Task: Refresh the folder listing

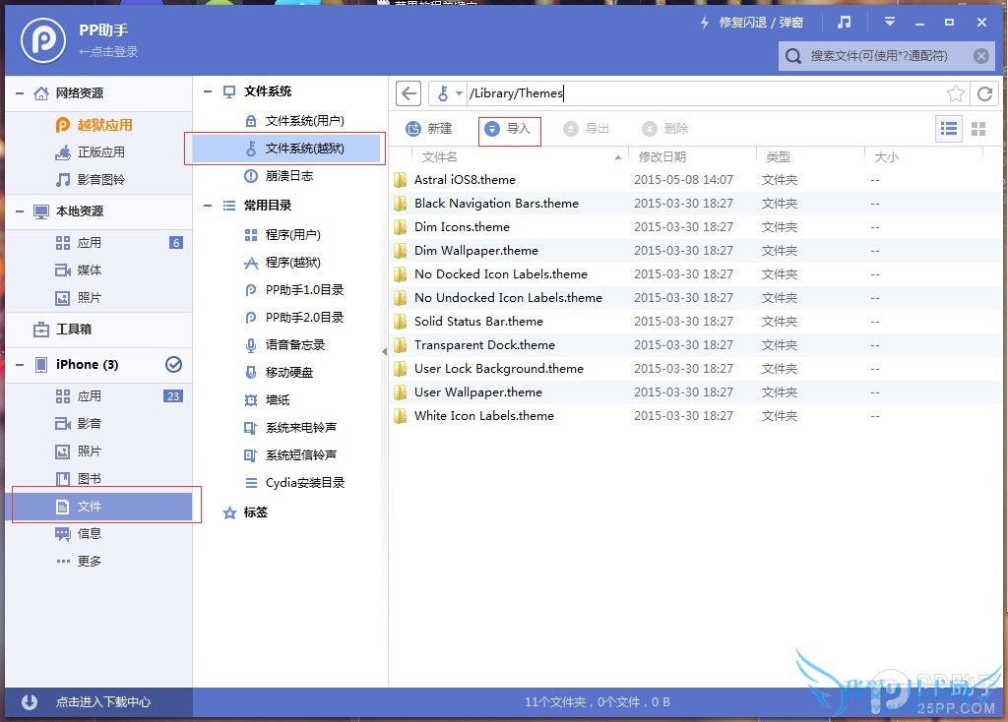Action: tap(984, 93)
